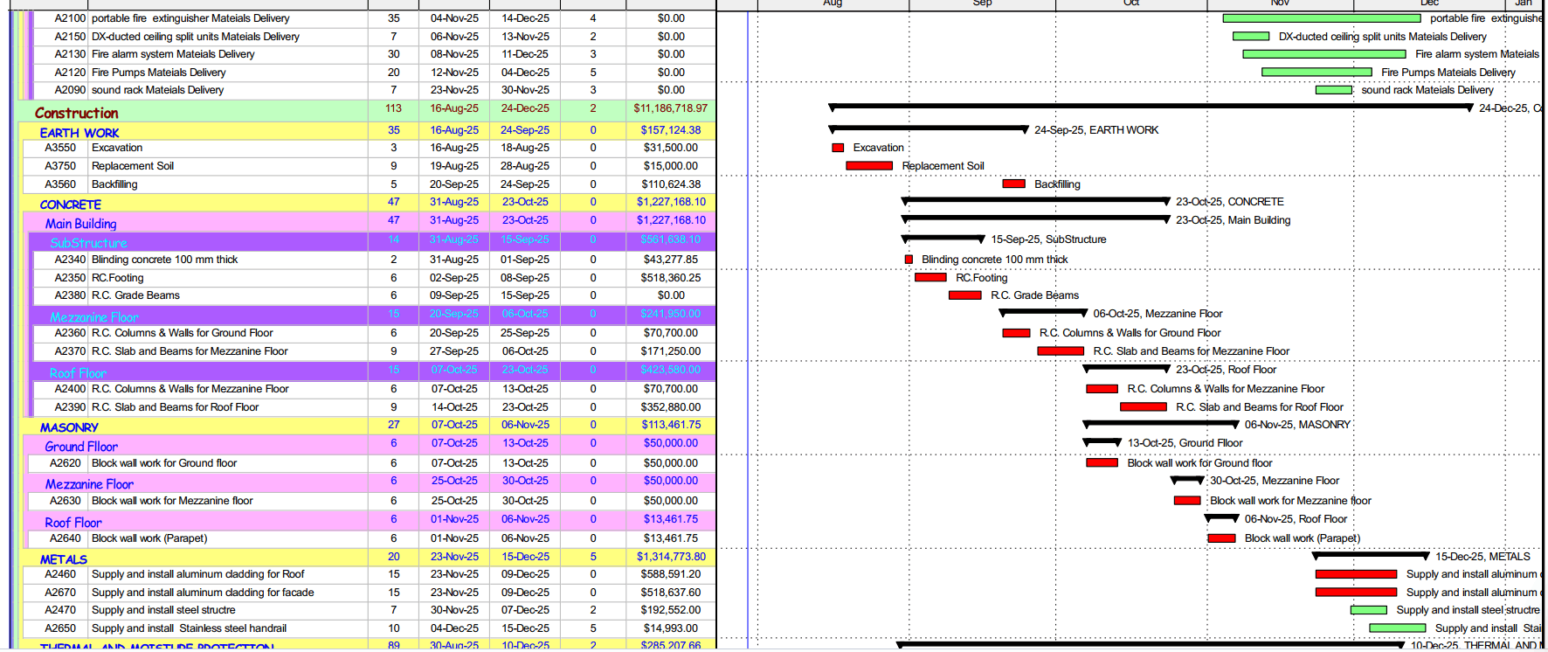Select the EARTH WORK group band
This screenshot has width=1548, height=652.
point(79,133)
